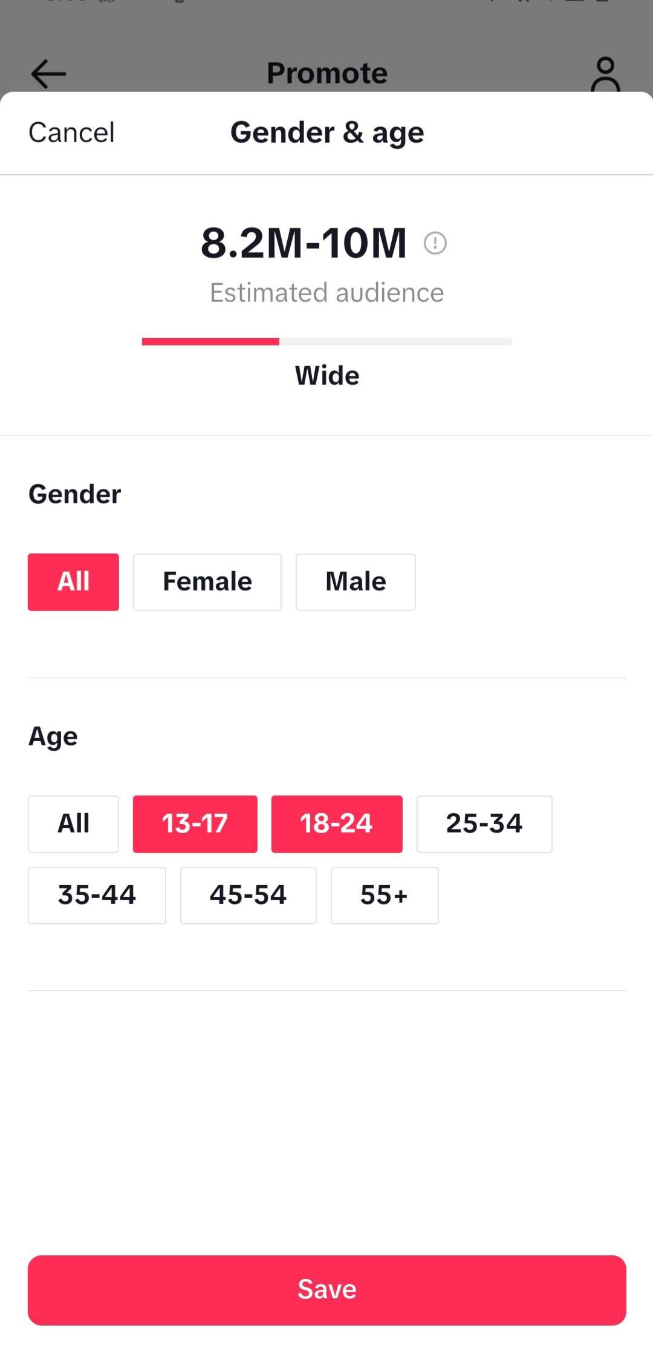Deselect the 18-24 age range
Image resolution: width=653 pixels, height=1354 pixels.
tap(337, 824)
